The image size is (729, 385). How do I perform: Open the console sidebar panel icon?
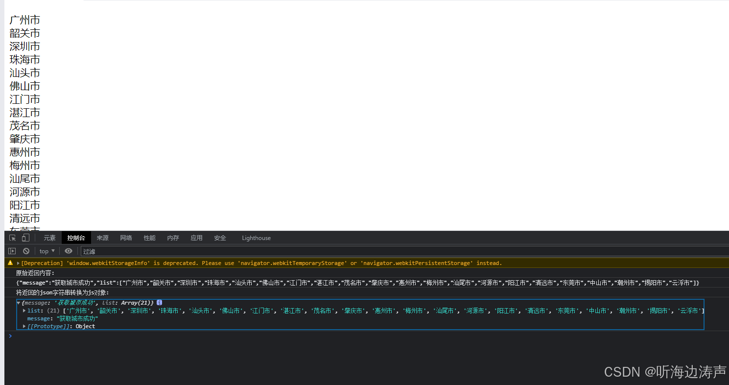[12, 251]
